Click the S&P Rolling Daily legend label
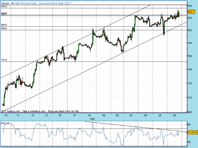This screenshot has height=148, width=198. click(26, 3)
